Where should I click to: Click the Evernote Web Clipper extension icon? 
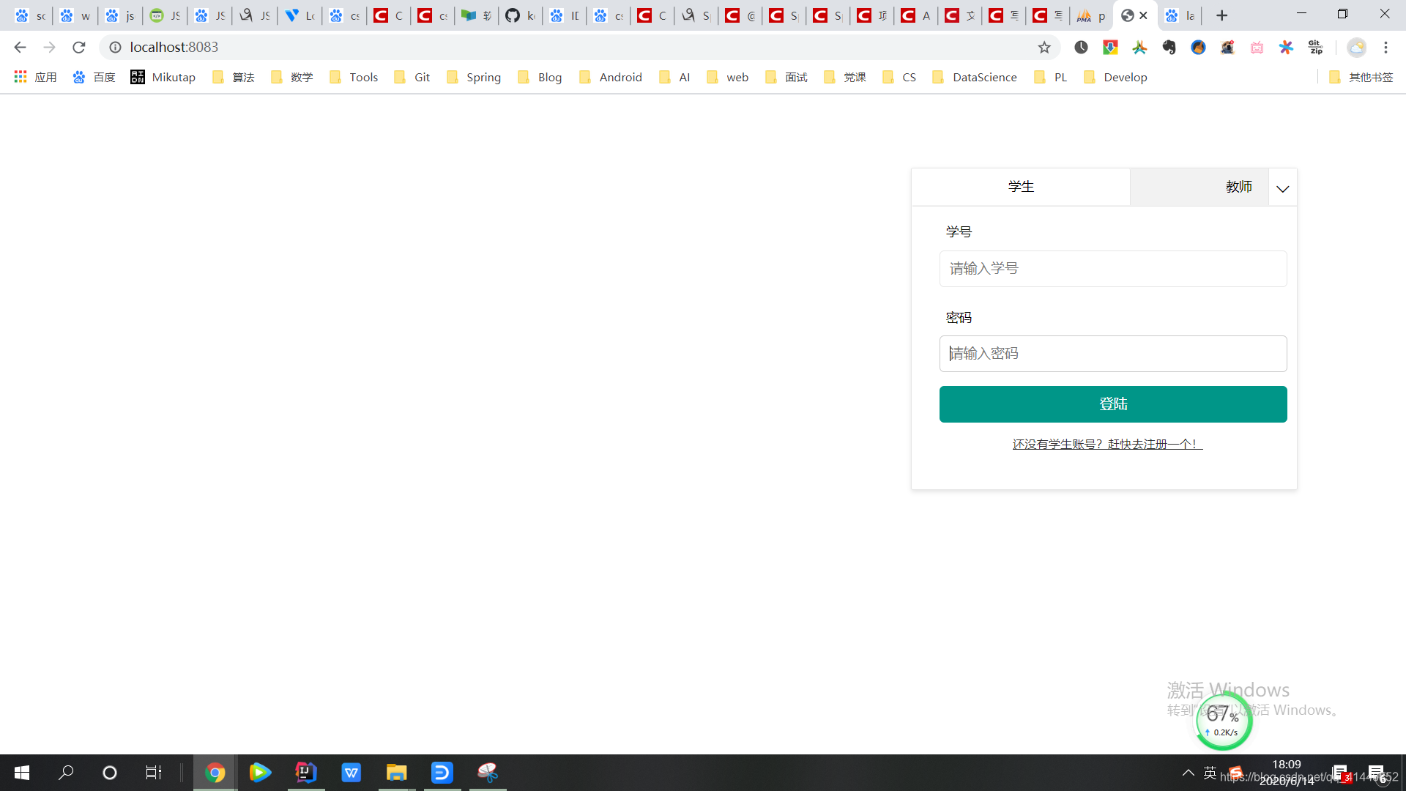coord(1169,47)
